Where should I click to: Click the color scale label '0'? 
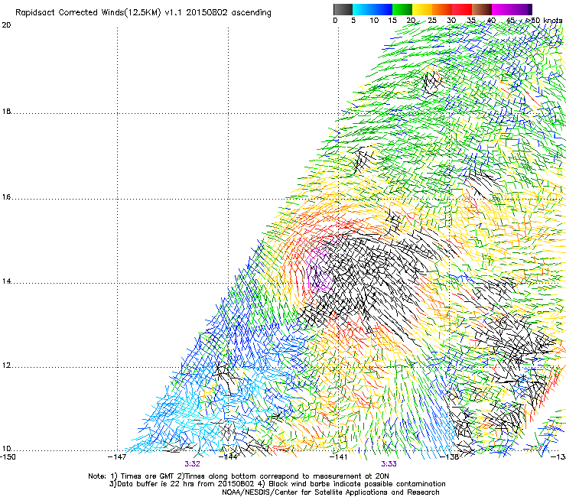coord(335,21)
